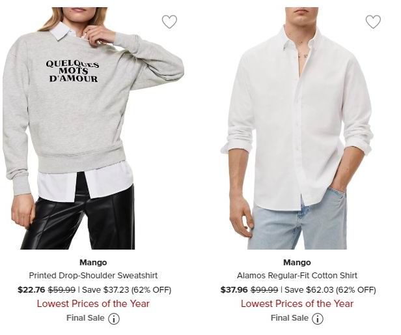This screenshot has height=335, width=401.
Task: Open the gray sweatshirt product image
Action: click(94, 128)
